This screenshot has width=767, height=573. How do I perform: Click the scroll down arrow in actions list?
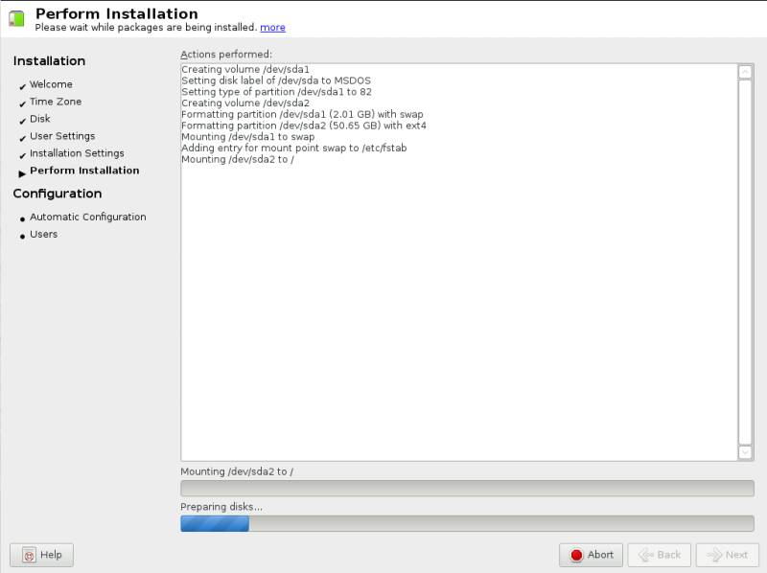pyautogui.click(x=745, y=452)
